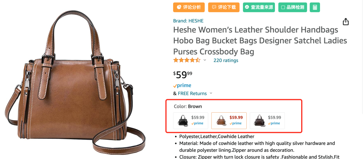Screen dimensions: 363x159
Task: Select the black bag color option
Action: (191, 120)
